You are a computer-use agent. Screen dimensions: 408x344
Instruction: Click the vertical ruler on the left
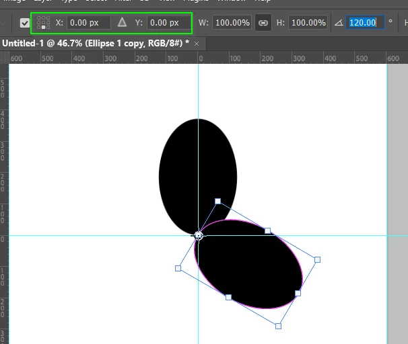click(x=4, y=204)
